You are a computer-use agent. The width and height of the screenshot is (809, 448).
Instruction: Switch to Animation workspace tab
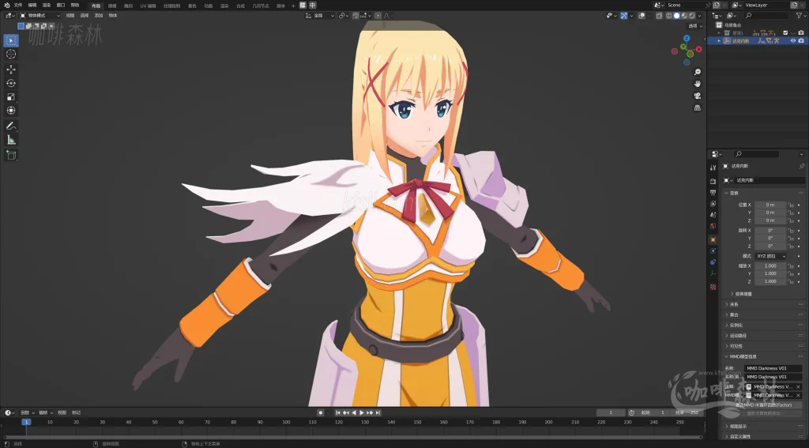(x=208, y=6)
